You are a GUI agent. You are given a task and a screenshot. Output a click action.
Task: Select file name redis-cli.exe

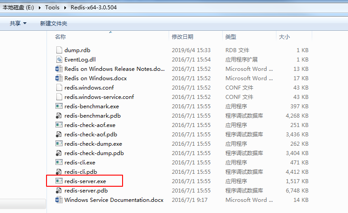[x=80, y=162]
